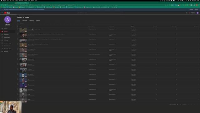Open a new browser tab with plus button

30,3
